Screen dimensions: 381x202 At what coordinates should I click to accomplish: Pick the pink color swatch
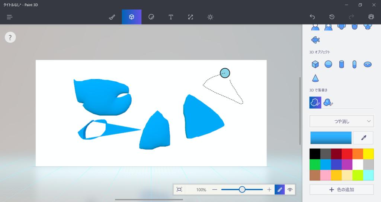click(x=325, y=175)
